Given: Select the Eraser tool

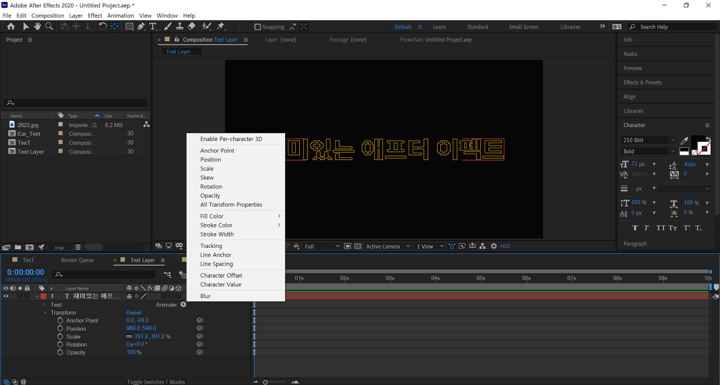Looking at the screenshot, I should pos(191,26).
